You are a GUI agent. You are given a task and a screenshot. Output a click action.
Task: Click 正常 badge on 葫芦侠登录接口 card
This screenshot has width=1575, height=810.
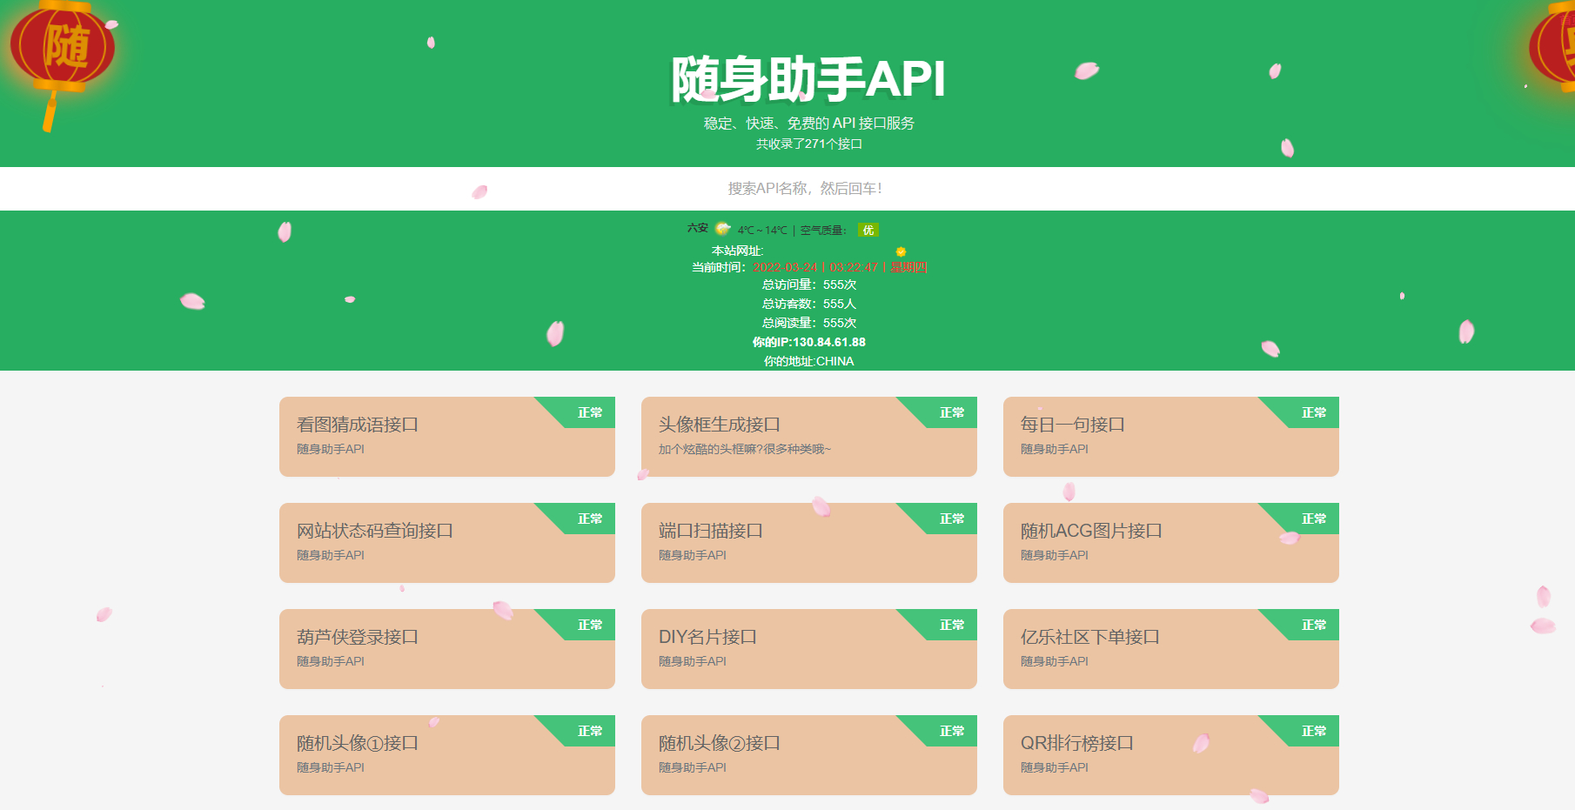(590, 625)
